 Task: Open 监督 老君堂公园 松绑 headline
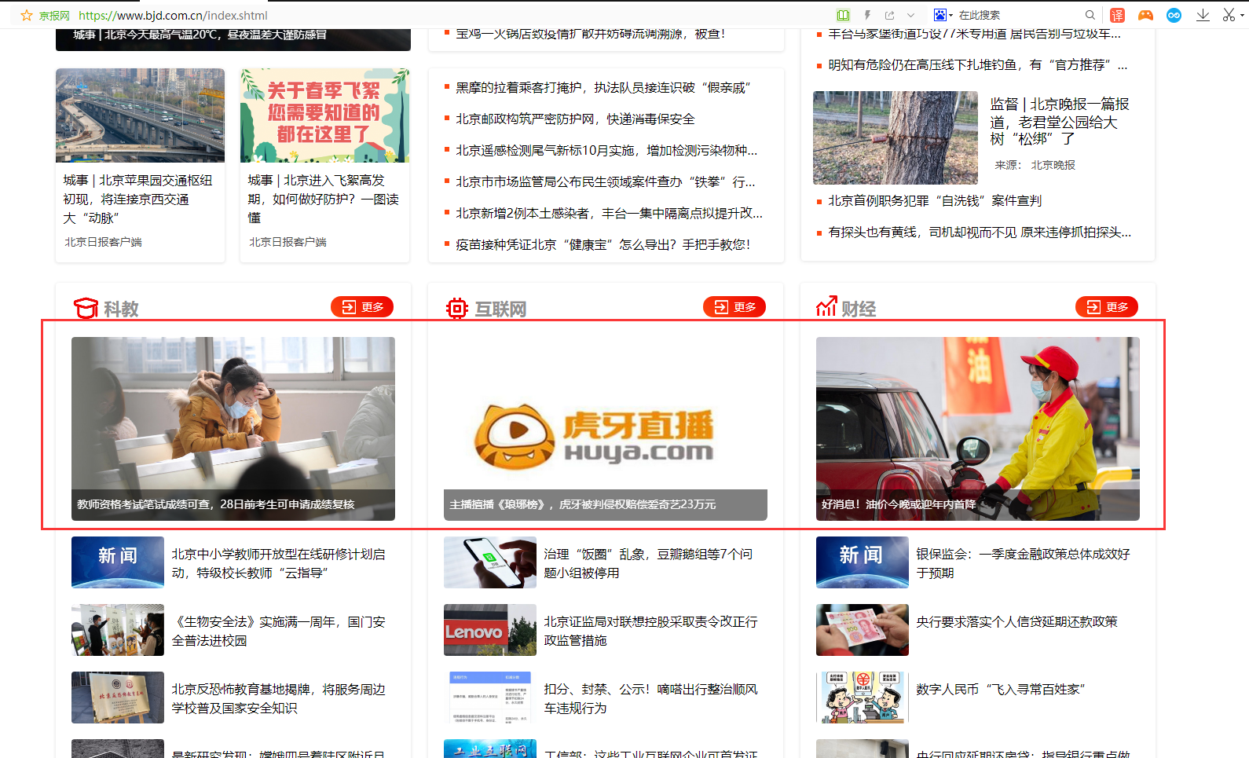click(x=1060, y=121)
